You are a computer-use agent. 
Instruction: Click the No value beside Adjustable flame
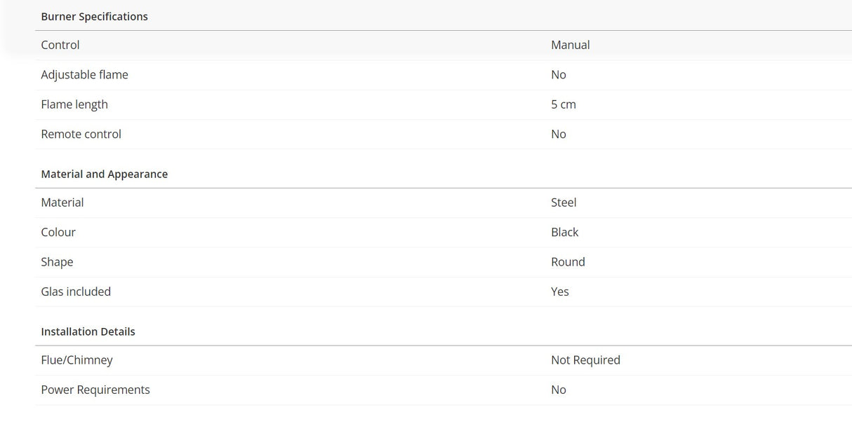pyautogui.click(x=558, y=75)
